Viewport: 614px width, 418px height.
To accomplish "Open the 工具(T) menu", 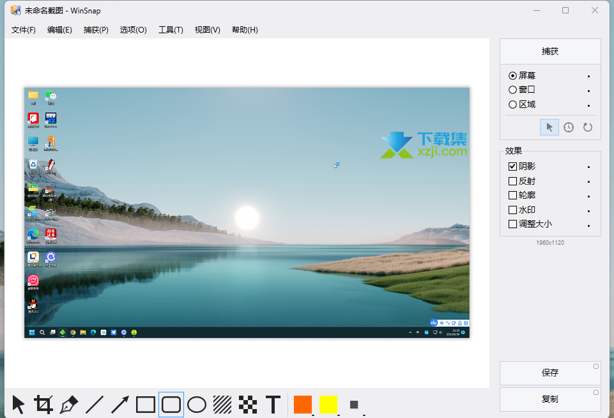I will (171, 30).
